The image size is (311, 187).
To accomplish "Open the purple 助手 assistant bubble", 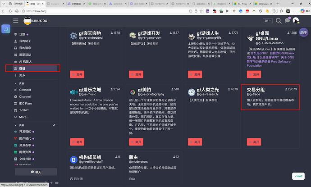I will (x=303, y=32).
